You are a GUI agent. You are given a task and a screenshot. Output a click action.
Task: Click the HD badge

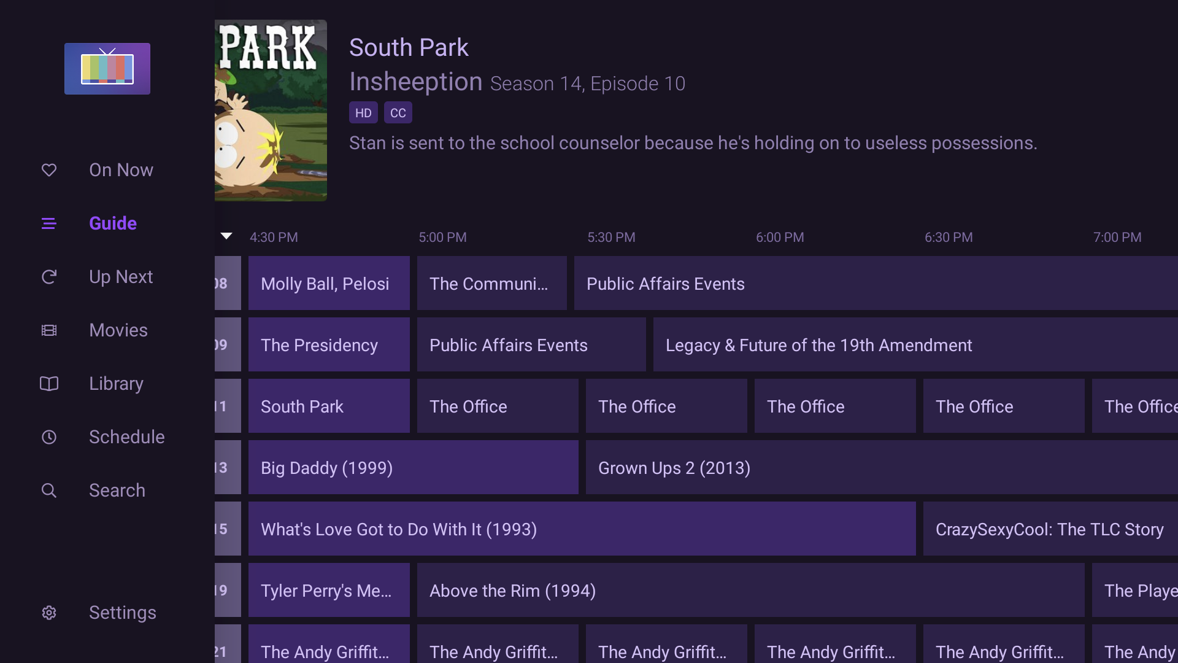pos(363,113)
